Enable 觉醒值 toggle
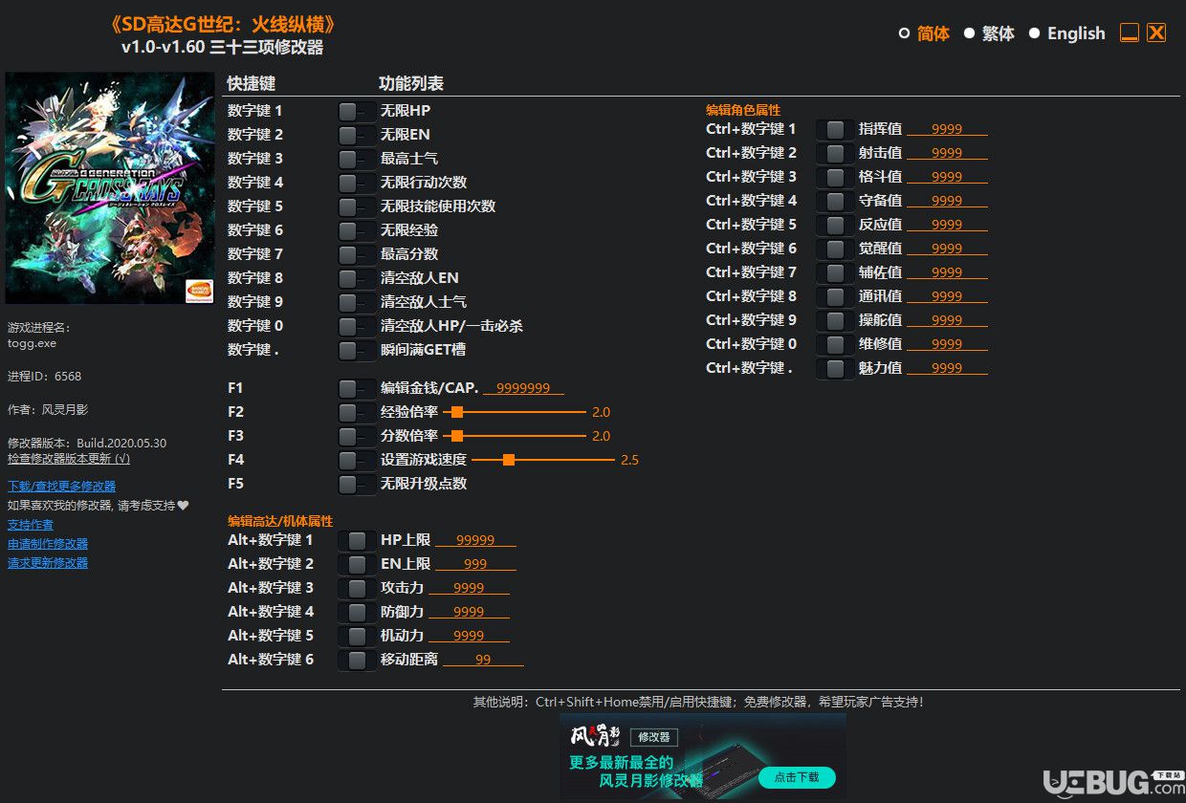 (x=835, y=249)
